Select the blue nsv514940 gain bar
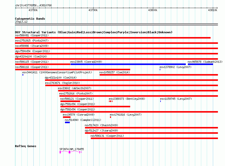Screen dimensions: 225x166 tap(67, 122)
